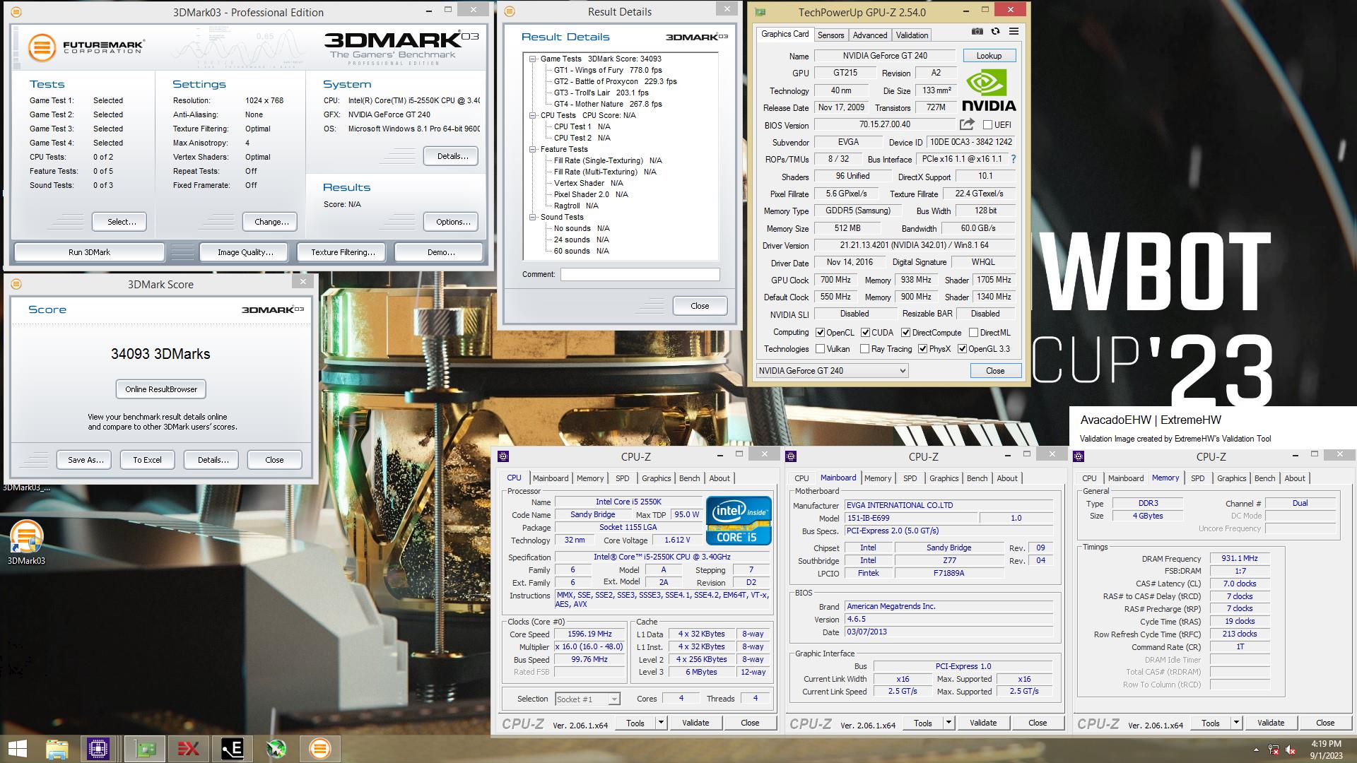This screenshot has height=763, width=1357.
Task: Open the GPU-Z hamburger menu
Action: coord(1014,31)
